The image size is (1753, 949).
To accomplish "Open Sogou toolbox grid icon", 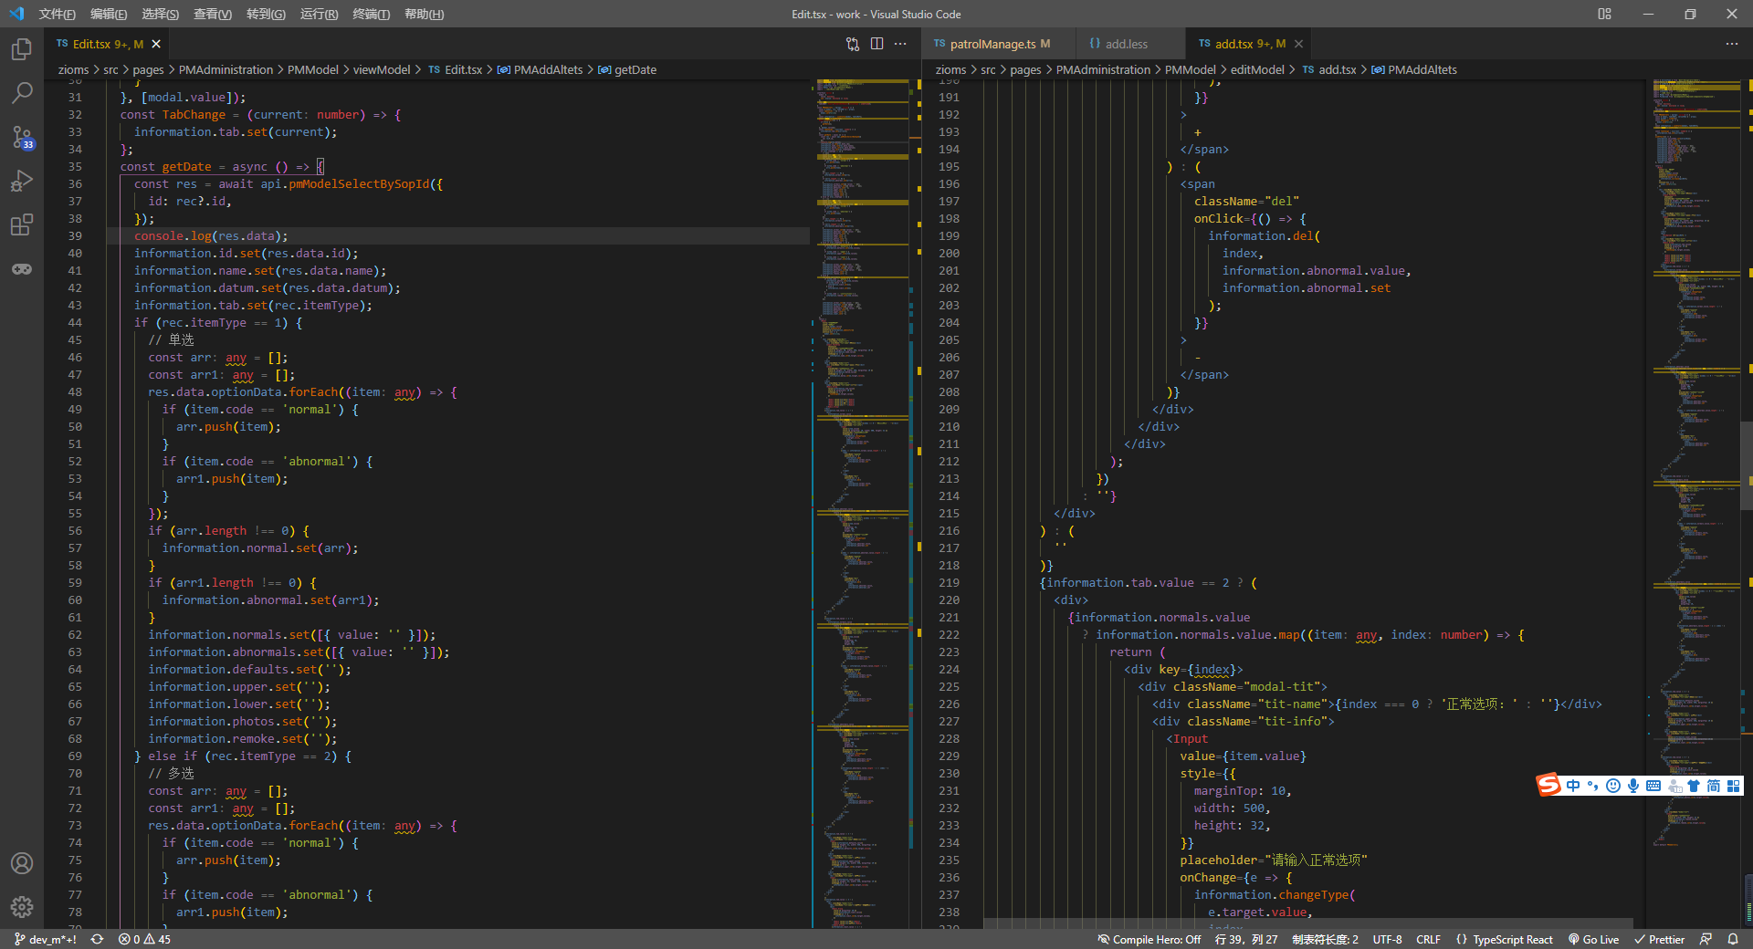I will tap(1734, 786).
